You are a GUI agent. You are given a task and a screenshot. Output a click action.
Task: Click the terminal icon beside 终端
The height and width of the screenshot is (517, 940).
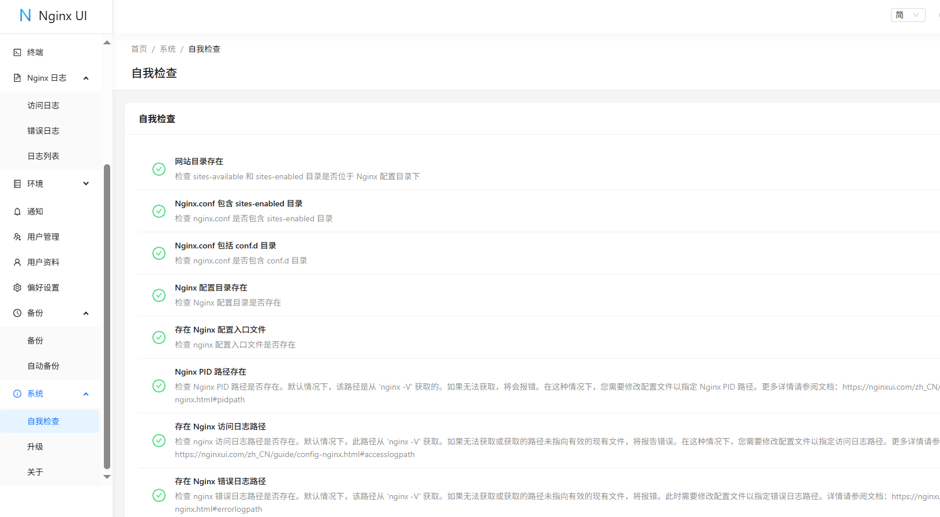17,52
